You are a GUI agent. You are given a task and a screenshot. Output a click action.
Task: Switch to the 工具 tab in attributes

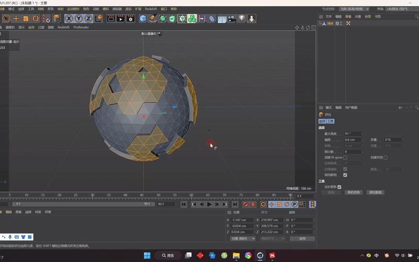330,121
